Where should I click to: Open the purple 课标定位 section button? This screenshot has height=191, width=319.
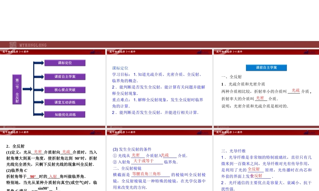pos(65,63)
